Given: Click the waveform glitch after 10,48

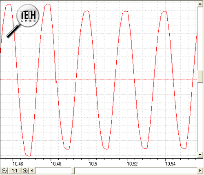Looking at the screenshot, I should click(x=56, y=81).
